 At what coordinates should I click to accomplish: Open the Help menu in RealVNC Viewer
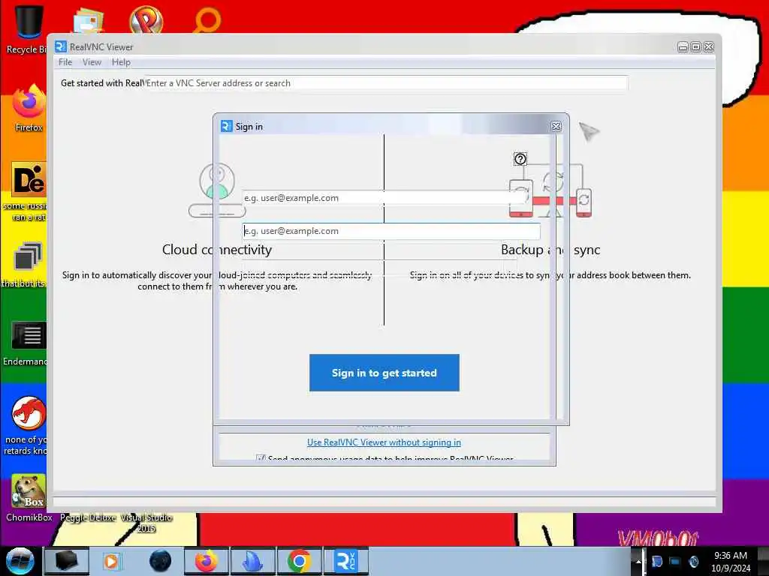pyautogui.click(x=121, y=62)
